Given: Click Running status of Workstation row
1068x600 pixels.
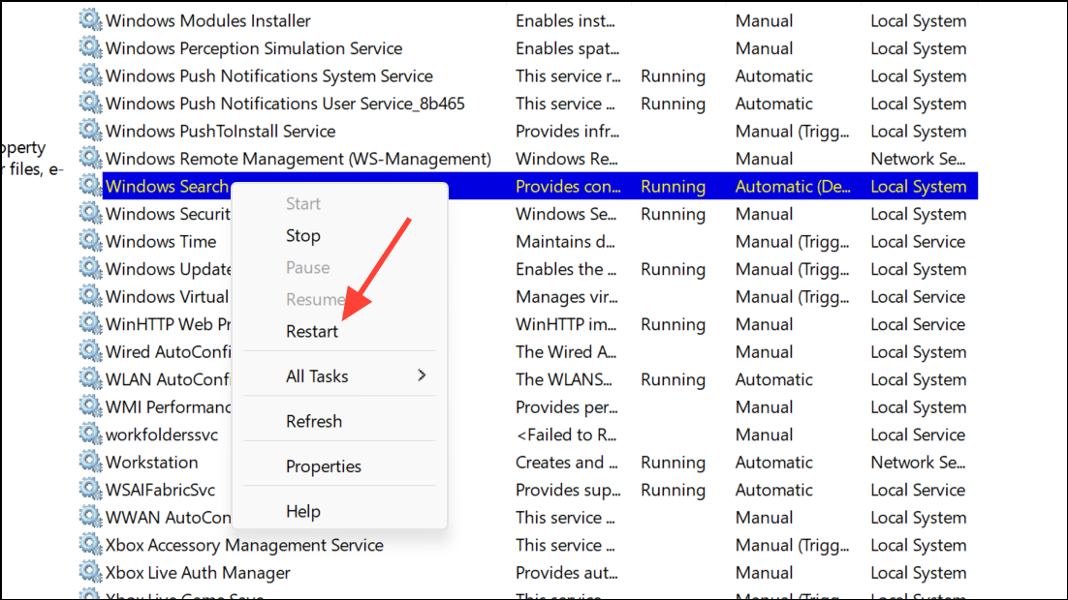Looking at the screenshot, I should [673, 463].
